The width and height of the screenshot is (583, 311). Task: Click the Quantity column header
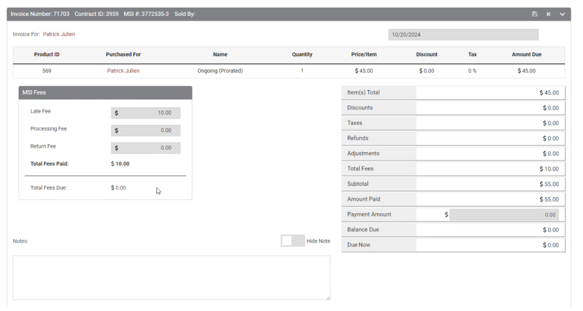302,55
